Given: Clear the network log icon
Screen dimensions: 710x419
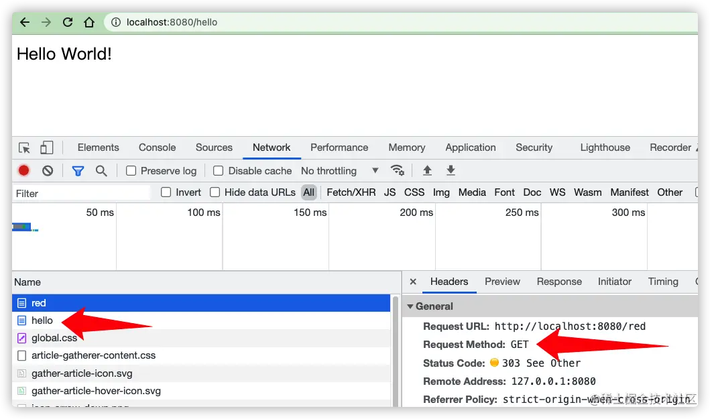Looking at the screenshot, I should 48,171.
